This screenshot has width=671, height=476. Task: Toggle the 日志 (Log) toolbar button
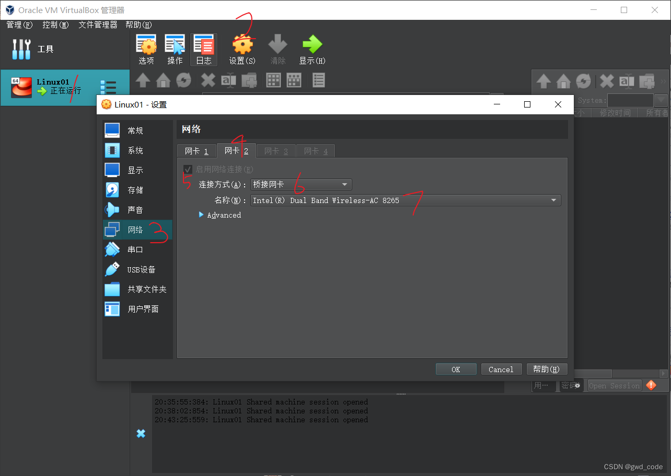point(204,50)
